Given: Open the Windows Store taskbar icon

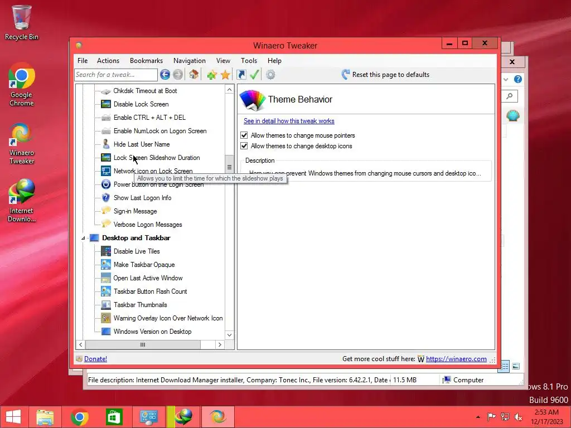Looking at the screenshot, I should (x=114, y=417).
